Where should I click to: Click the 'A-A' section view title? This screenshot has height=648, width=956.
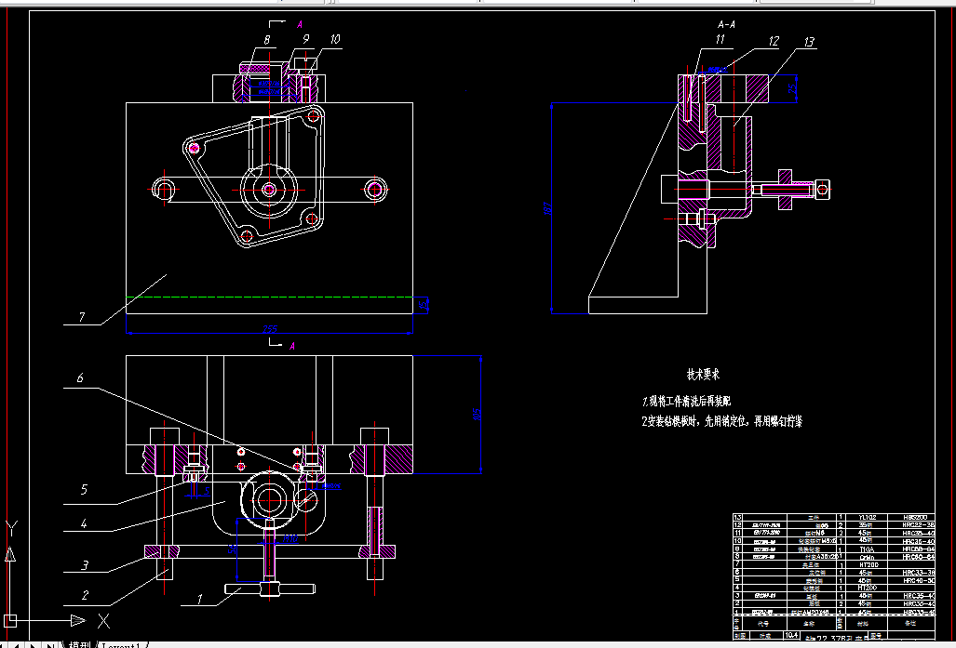tap(726, 26)
